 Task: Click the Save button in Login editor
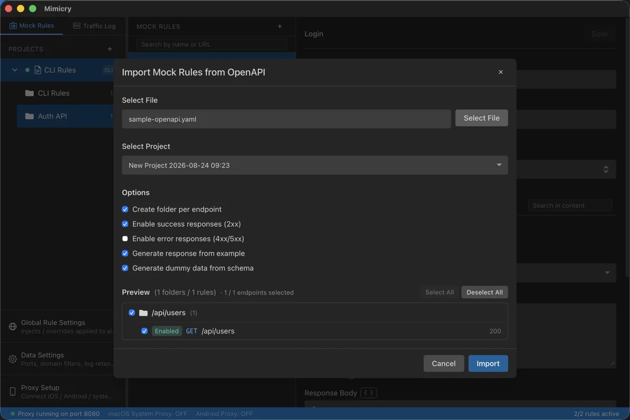599,34
